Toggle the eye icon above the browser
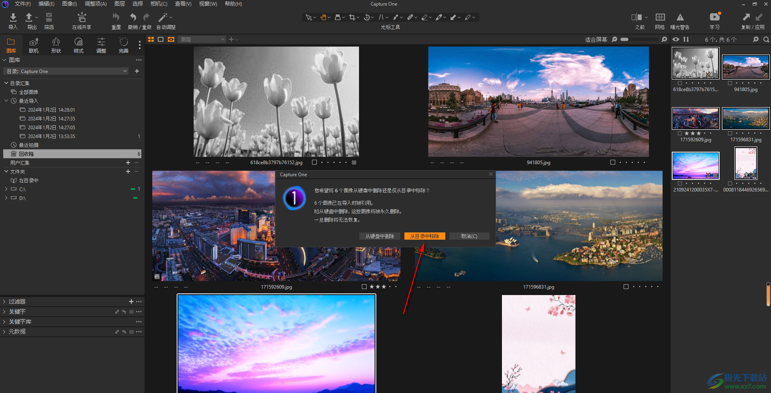Image resolution: width=771 pixels, height=393 pixels. click(x=676, y=39)
